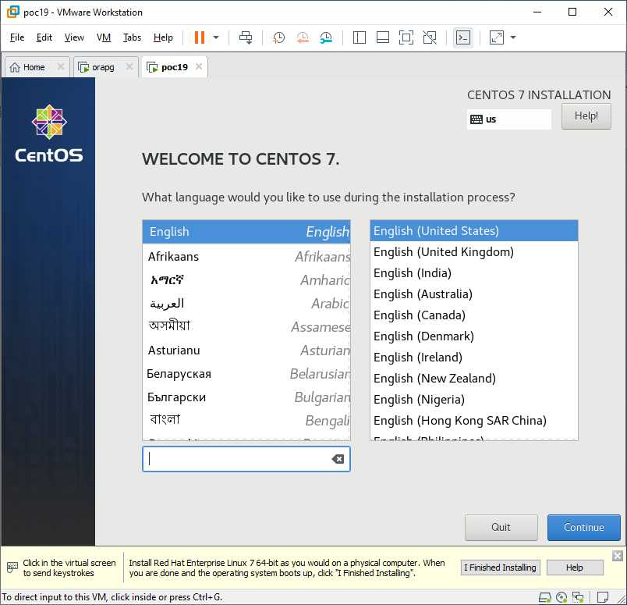Viewport: 627px width, 605px height.
Task: Choose English (New Zealand) locale
Action: click(474, 379)
